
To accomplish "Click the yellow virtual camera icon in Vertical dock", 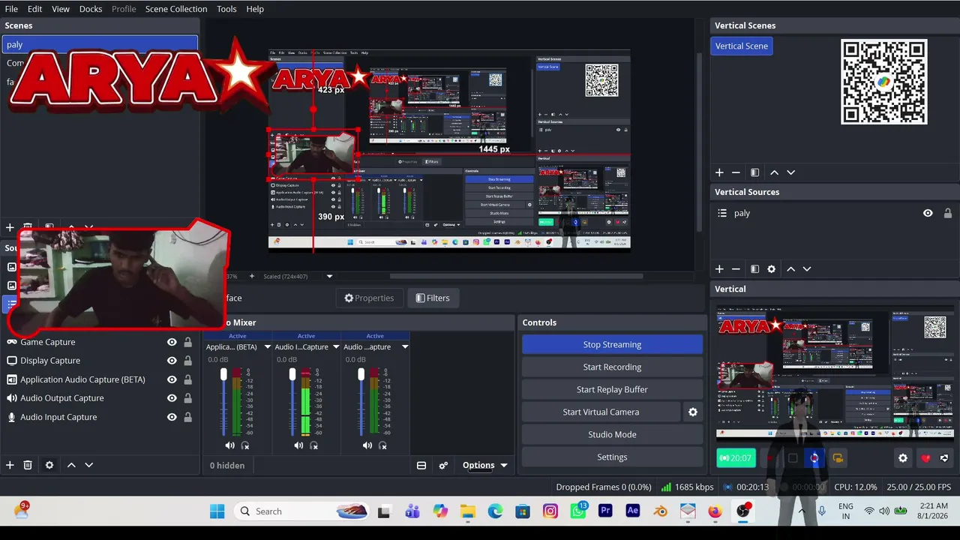I will (838, 458).
